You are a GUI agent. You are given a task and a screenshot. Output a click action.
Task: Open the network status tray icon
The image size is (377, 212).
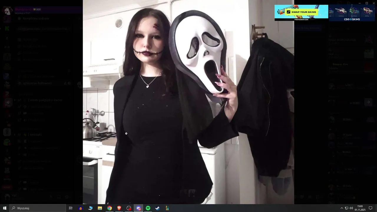pos(346,208)
